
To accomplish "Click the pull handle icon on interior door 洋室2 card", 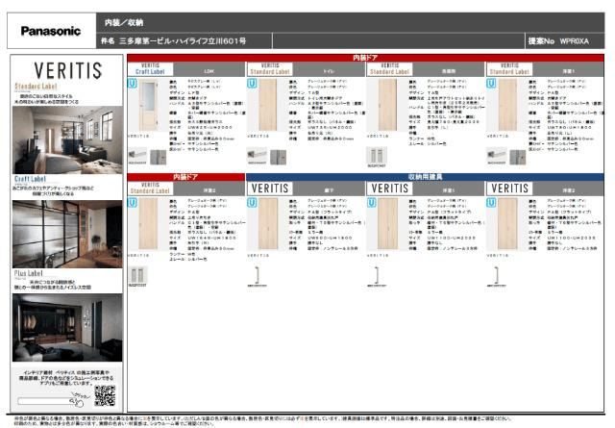I will (137, 276).
